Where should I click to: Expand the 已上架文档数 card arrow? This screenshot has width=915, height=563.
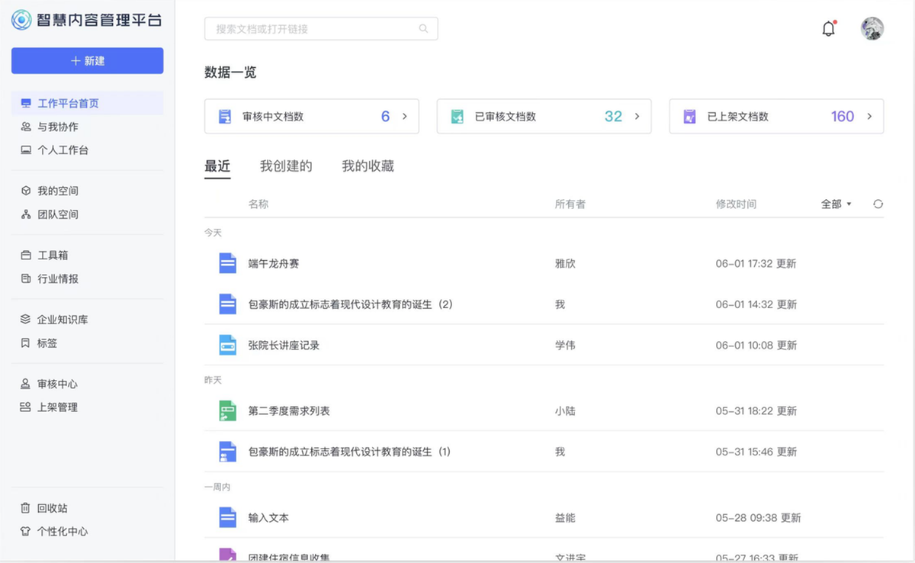click(869, 117)
